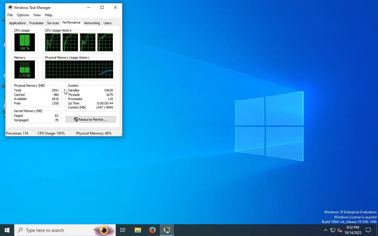This screenshot has height=236, width=378.
Task: Select the Performance tab
Action: pyautogui.click(x=71, y=22)
